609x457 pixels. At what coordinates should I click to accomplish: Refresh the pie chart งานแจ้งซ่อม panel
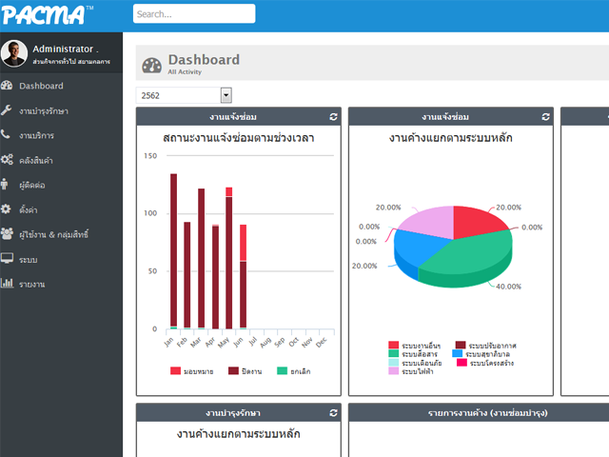(x=545, y=116)
